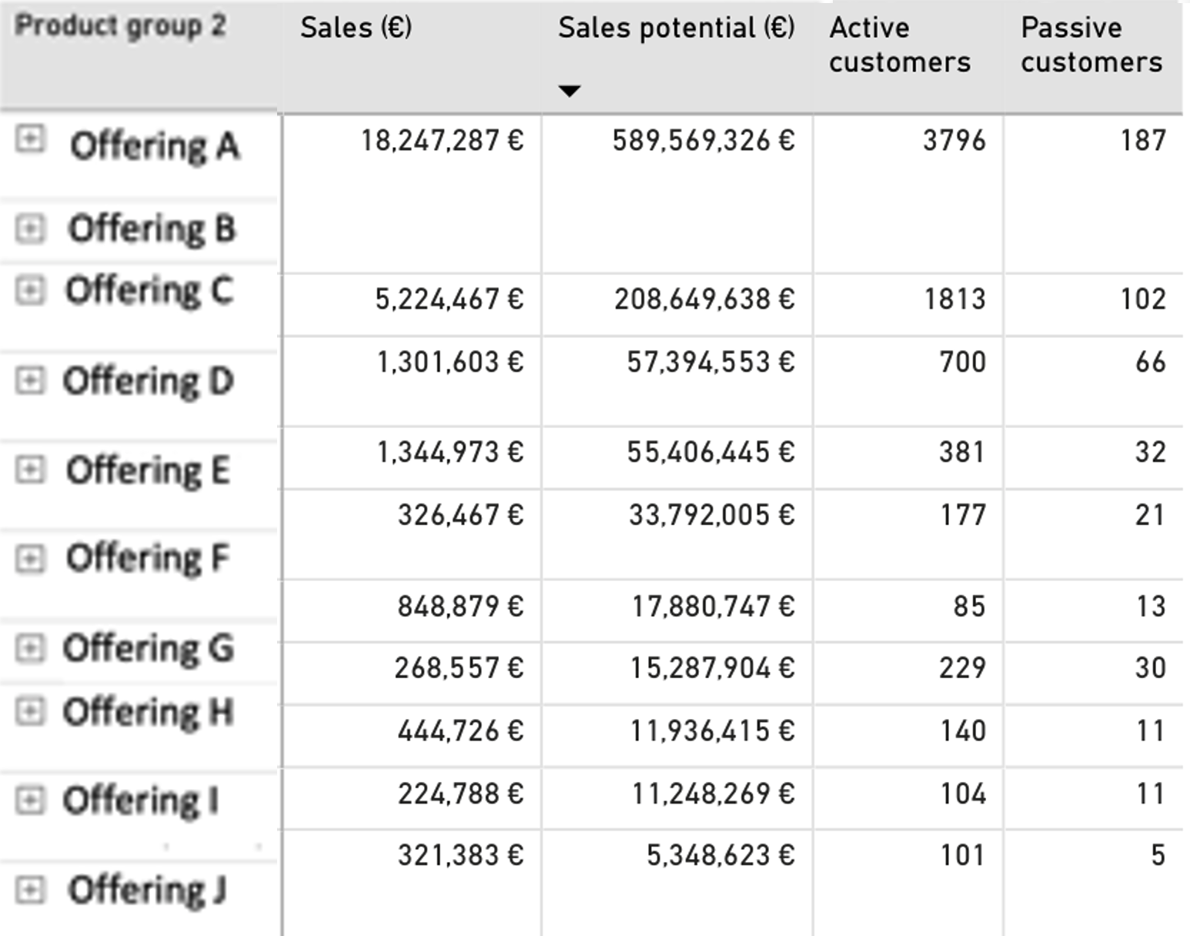Click plus icon beside Offering I
1190x936 pixels.
(x=30, y=800)
